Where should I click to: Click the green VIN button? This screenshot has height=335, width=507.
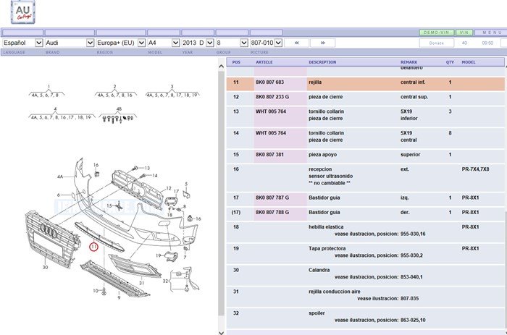[464, 33]
